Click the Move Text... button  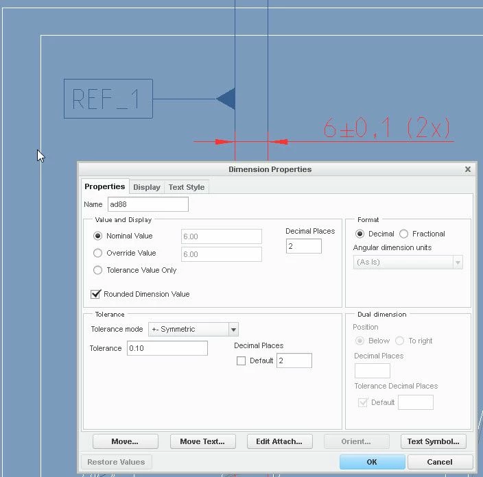coord(202,441)
